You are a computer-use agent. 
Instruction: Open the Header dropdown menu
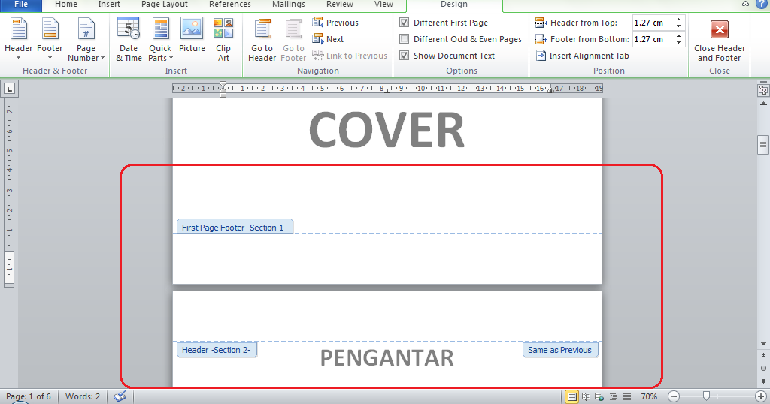tap(19, 39)
